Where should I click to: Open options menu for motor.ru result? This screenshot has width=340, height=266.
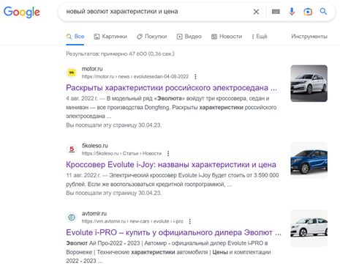click(195, 77)
